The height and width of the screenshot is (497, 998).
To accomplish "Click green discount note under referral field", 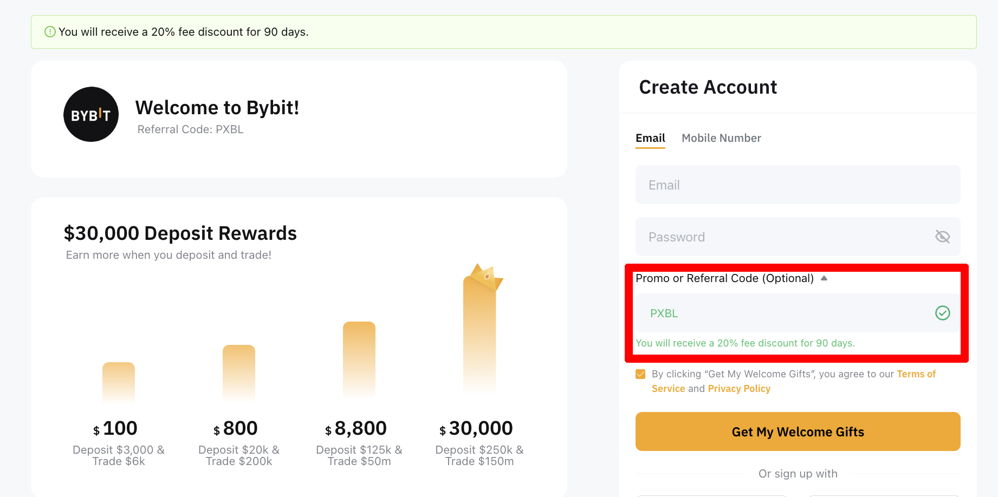I will (x=746, y=343).
